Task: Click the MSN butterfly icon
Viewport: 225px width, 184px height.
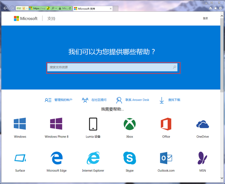Action: pyautogui.click(x=202, y=158)
